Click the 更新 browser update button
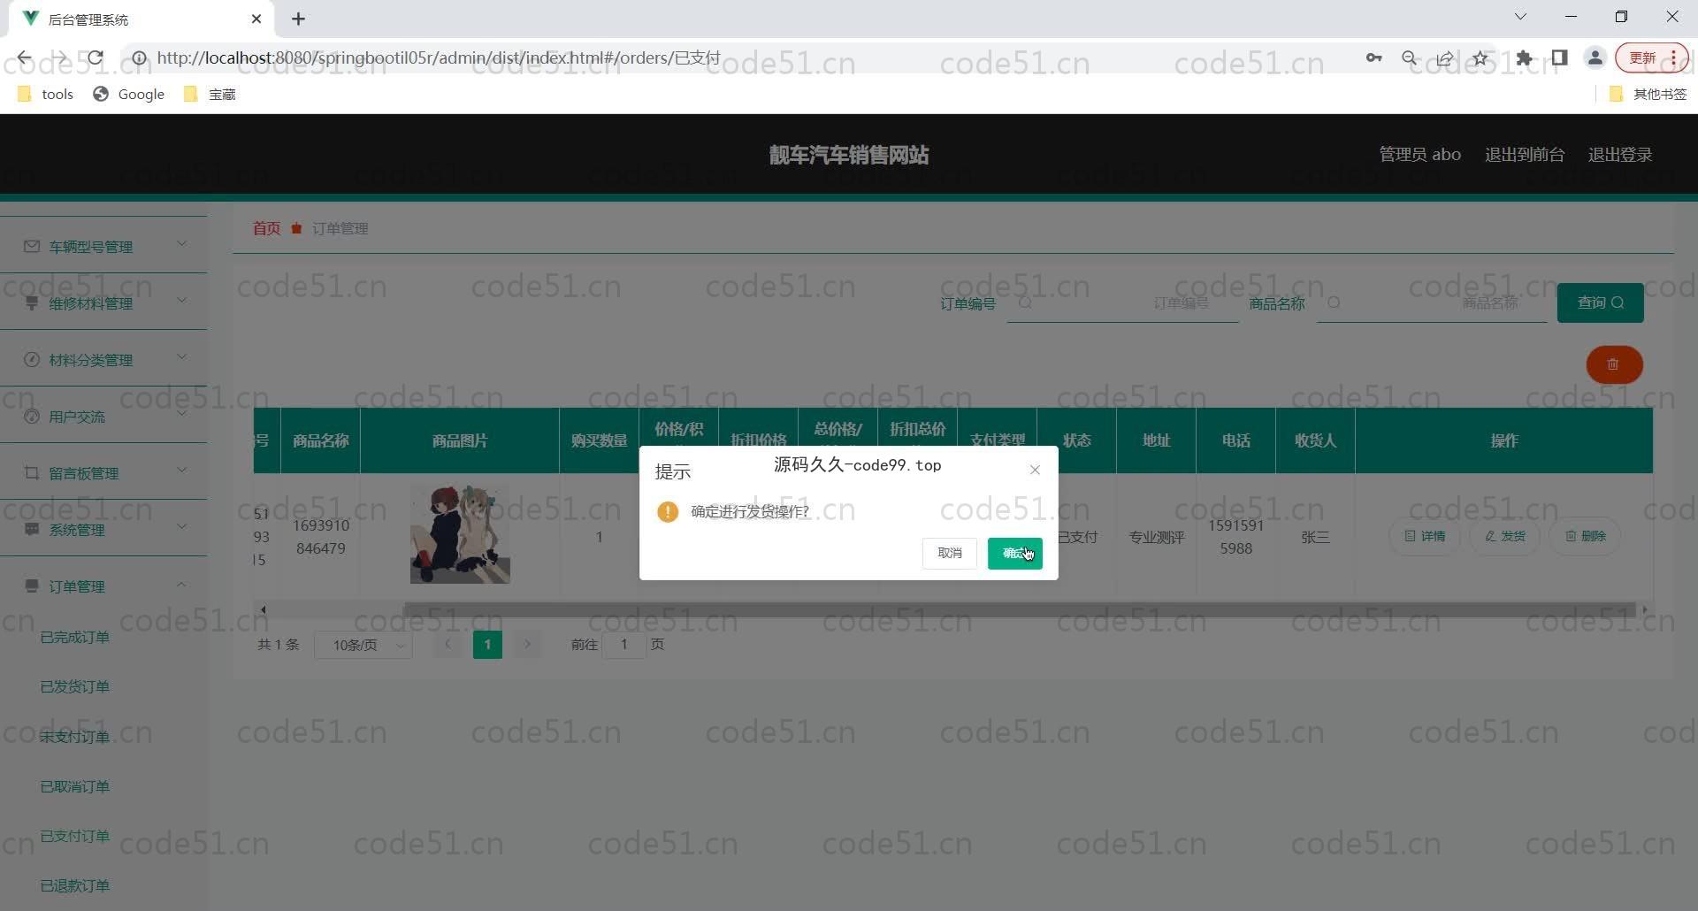This screenshot has height=911, width=1698. click(x=1651, y=57)
